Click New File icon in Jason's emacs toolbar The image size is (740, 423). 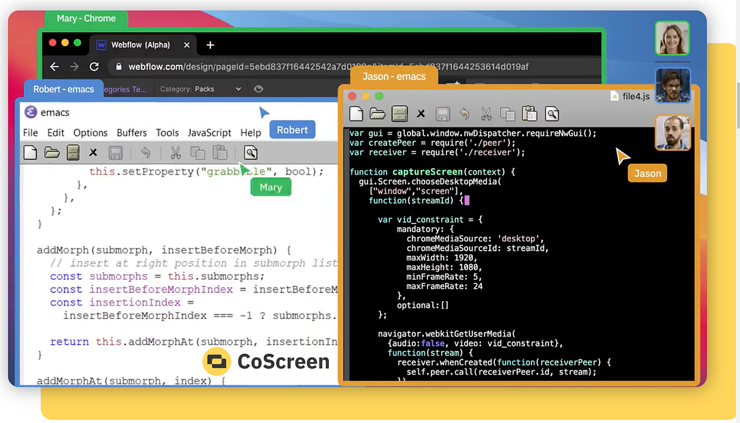356,114
